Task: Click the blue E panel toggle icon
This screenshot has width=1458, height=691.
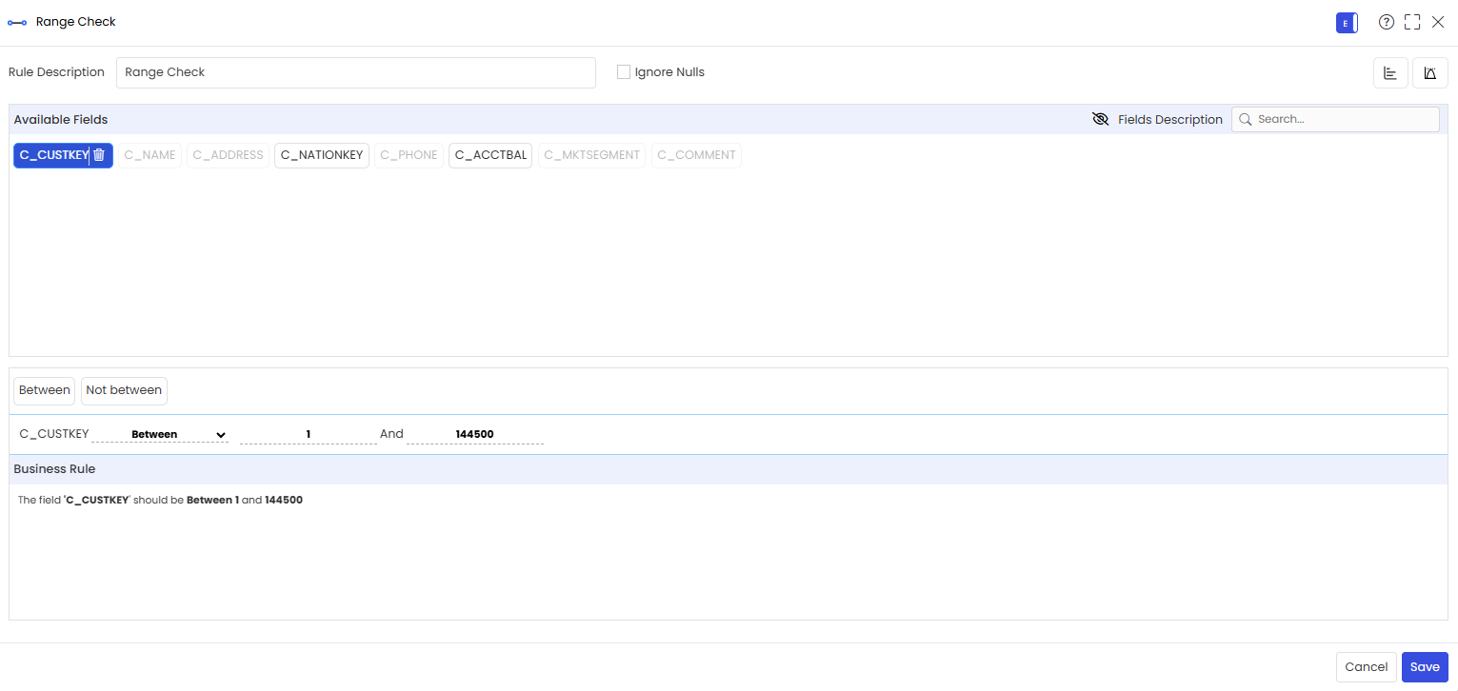Action: pyautogui.click(x=1347, y=23)
